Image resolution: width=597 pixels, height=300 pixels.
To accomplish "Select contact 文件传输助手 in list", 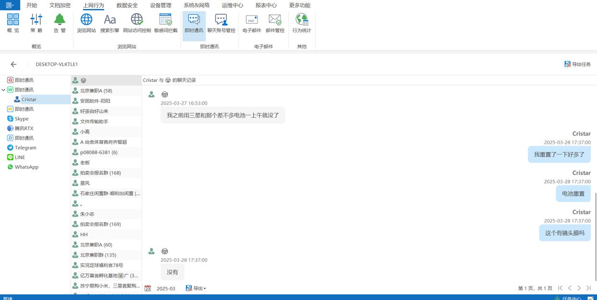I will (94, 122).
